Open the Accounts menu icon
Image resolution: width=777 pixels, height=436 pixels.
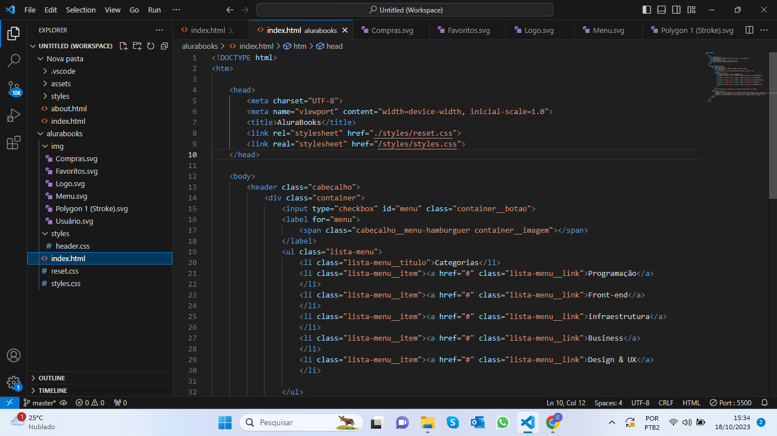click(x=14, y=355)
